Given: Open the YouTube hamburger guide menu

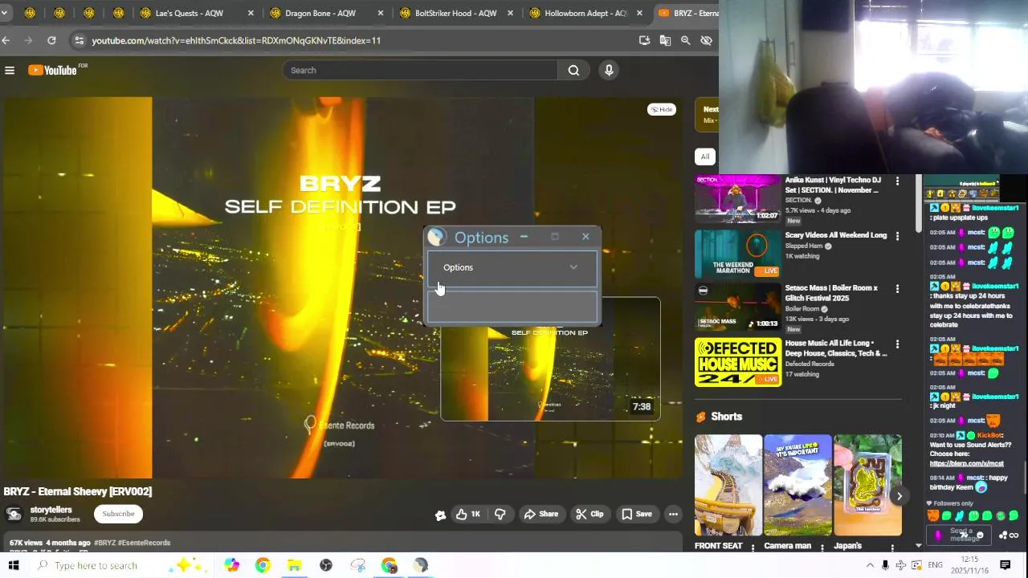Looking at the screenshot, I should (x=10, y=71).
